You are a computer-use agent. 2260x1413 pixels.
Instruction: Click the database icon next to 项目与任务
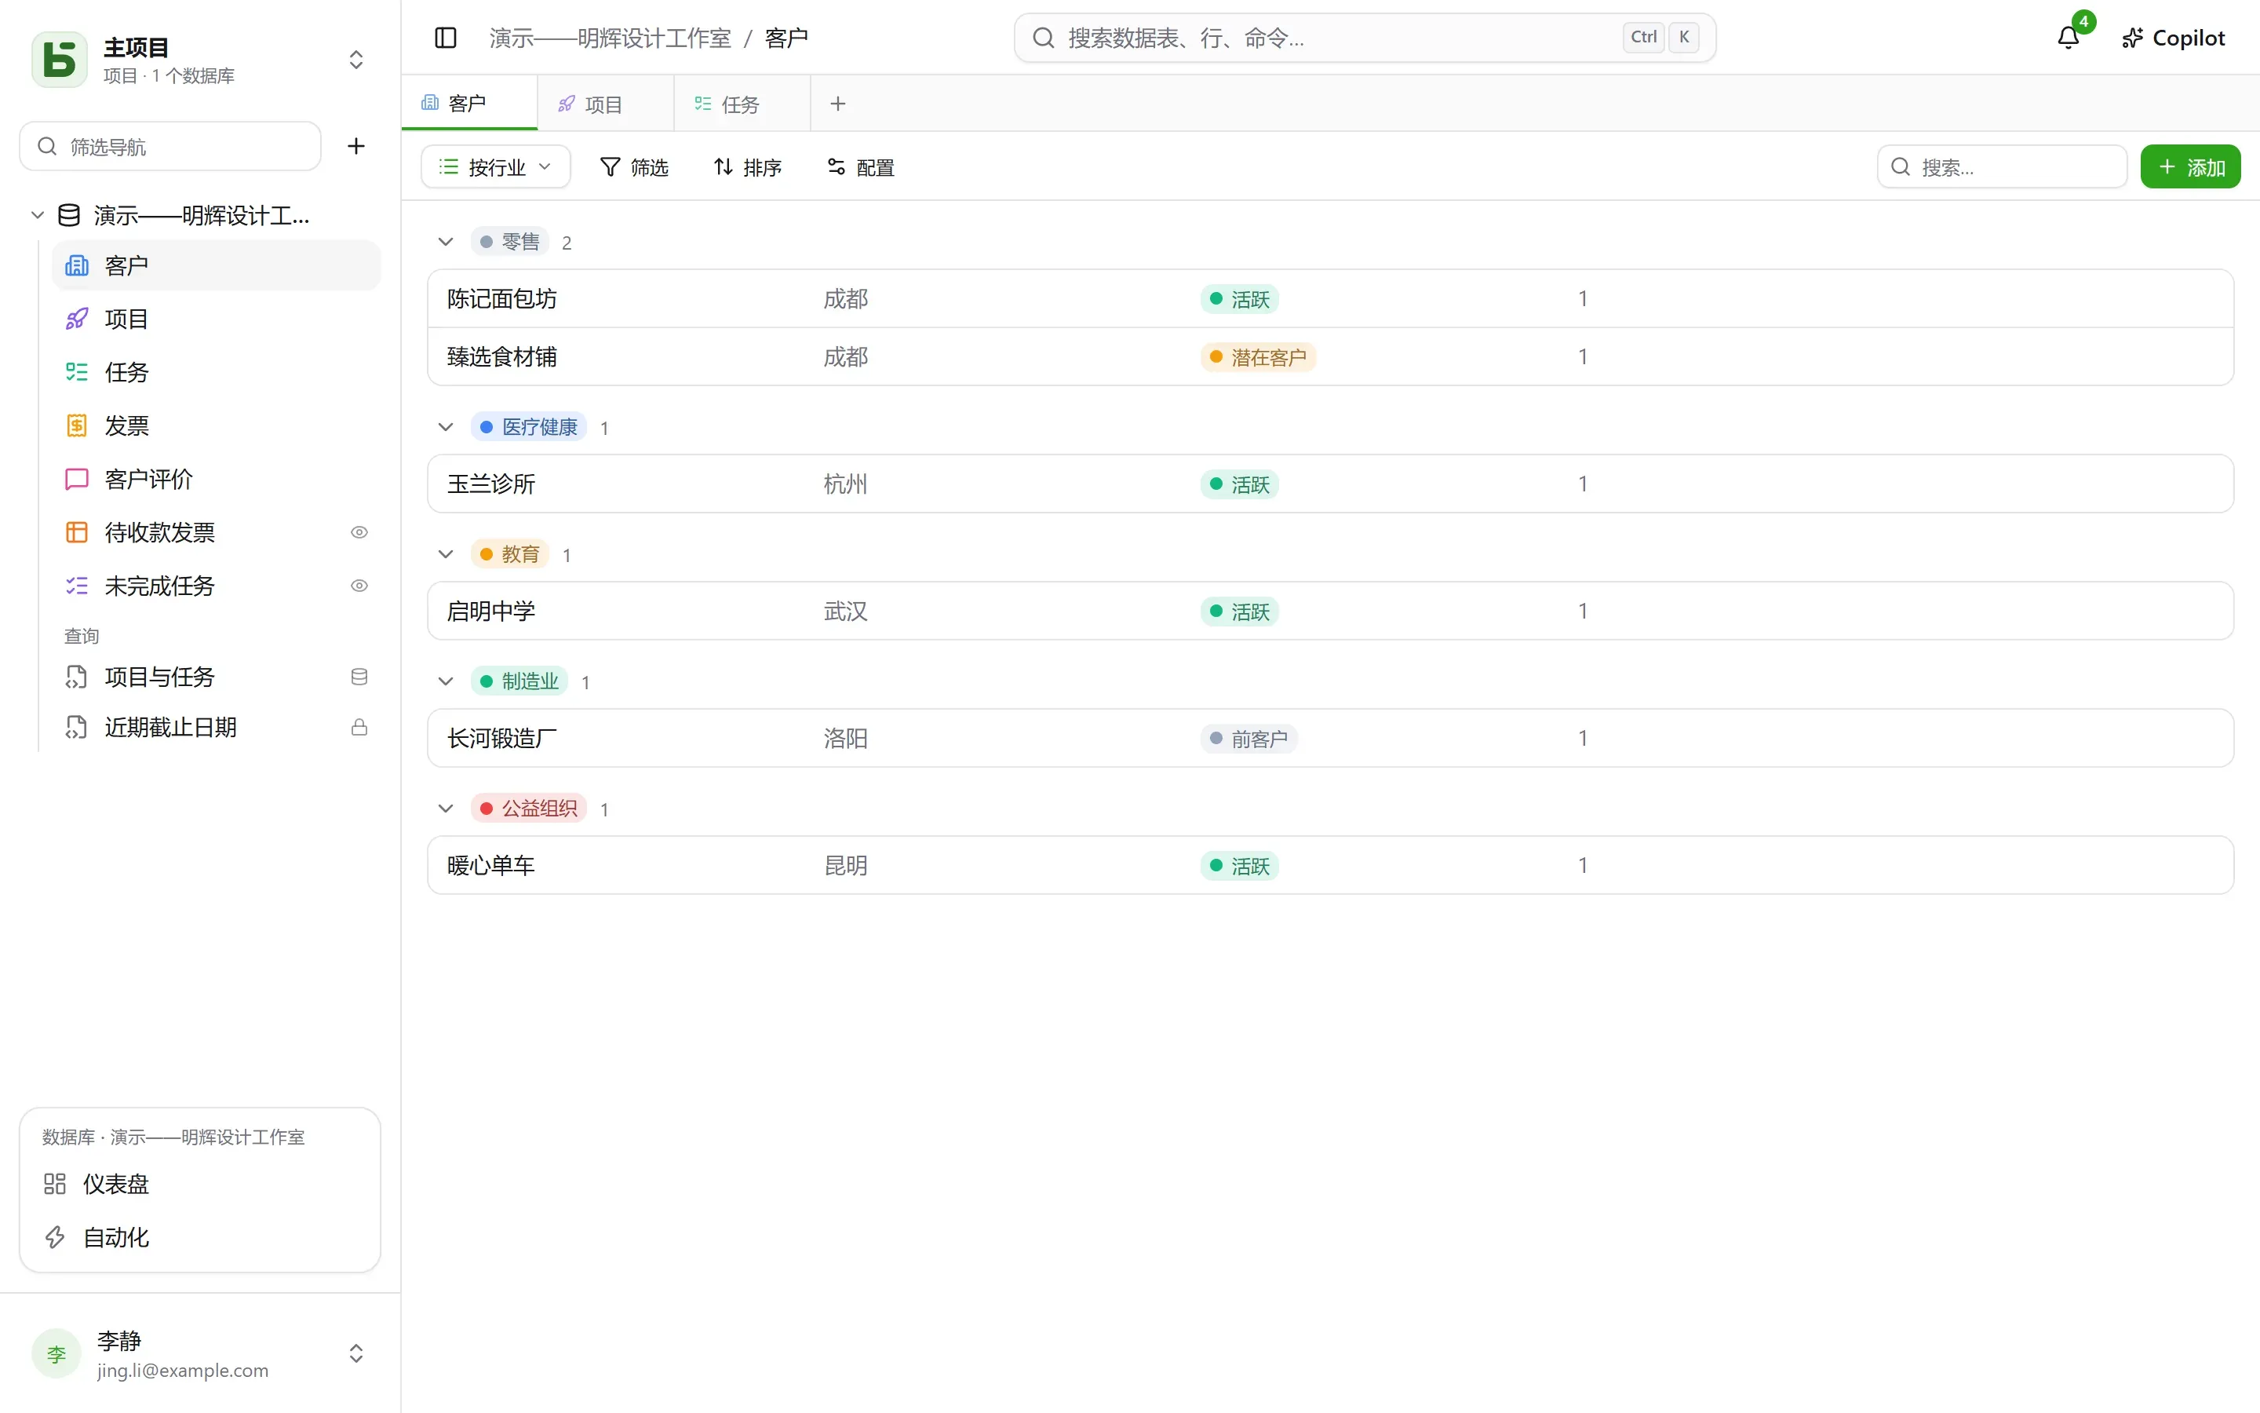coord(359,677)
